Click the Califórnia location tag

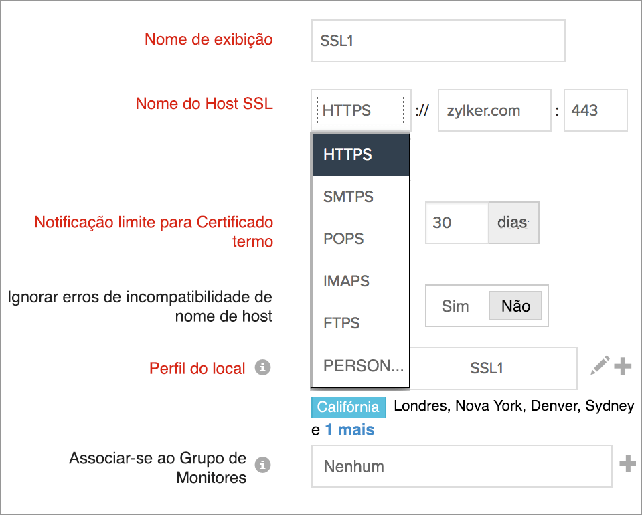click(x=348, y=406)
